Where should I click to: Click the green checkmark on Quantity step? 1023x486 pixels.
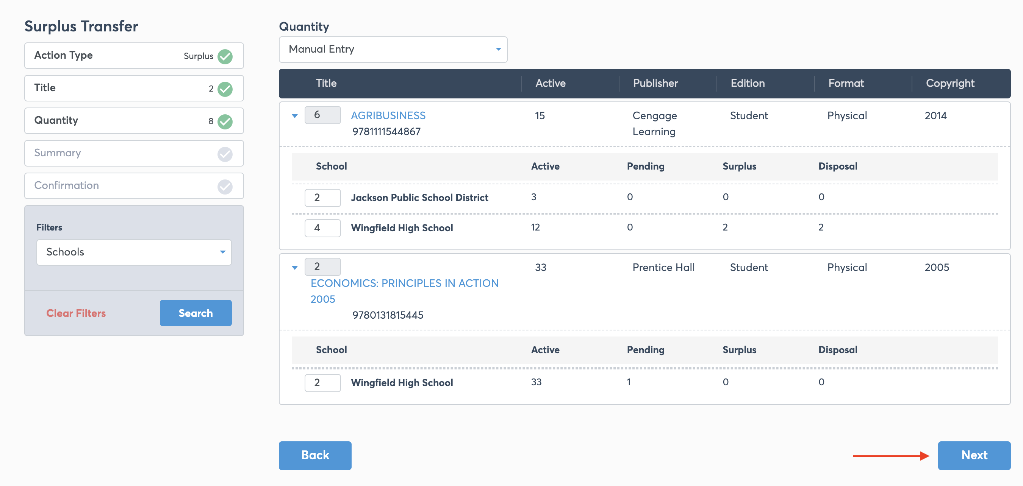(225, 121)
